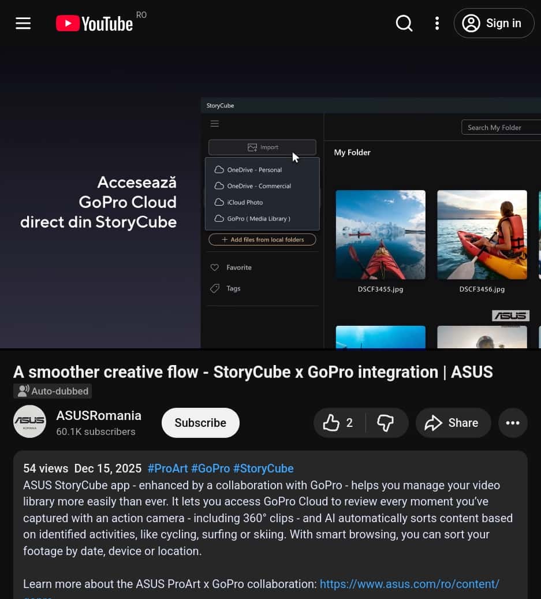The width and height of the screenshot is (541, 599).
Task: Follow the asus.com collaboration link
Action: point(409,584)
